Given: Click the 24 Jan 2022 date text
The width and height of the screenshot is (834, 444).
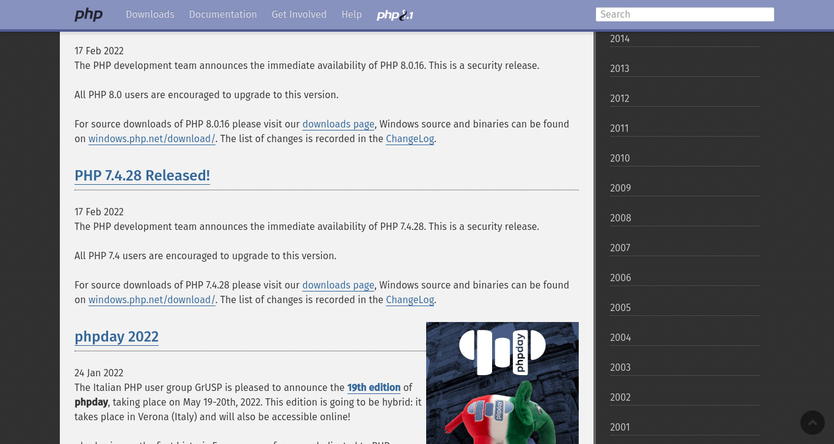Looking at the screenshot, I should [99, 373].
